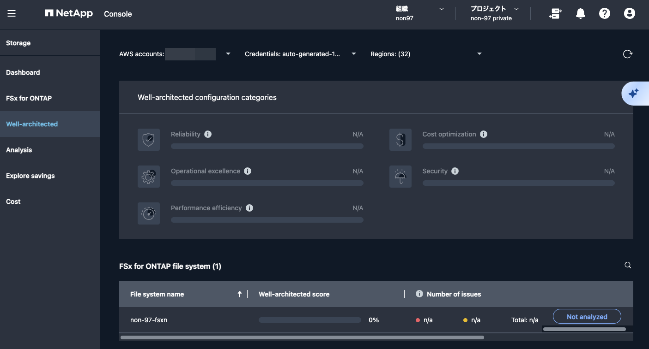Open Dashboard in sidebar
The height and width of the screenshot is (349, 649).
[x=50, y=72]
